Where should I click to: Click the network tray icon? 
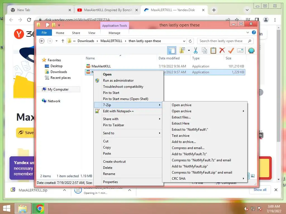(253, 209)
